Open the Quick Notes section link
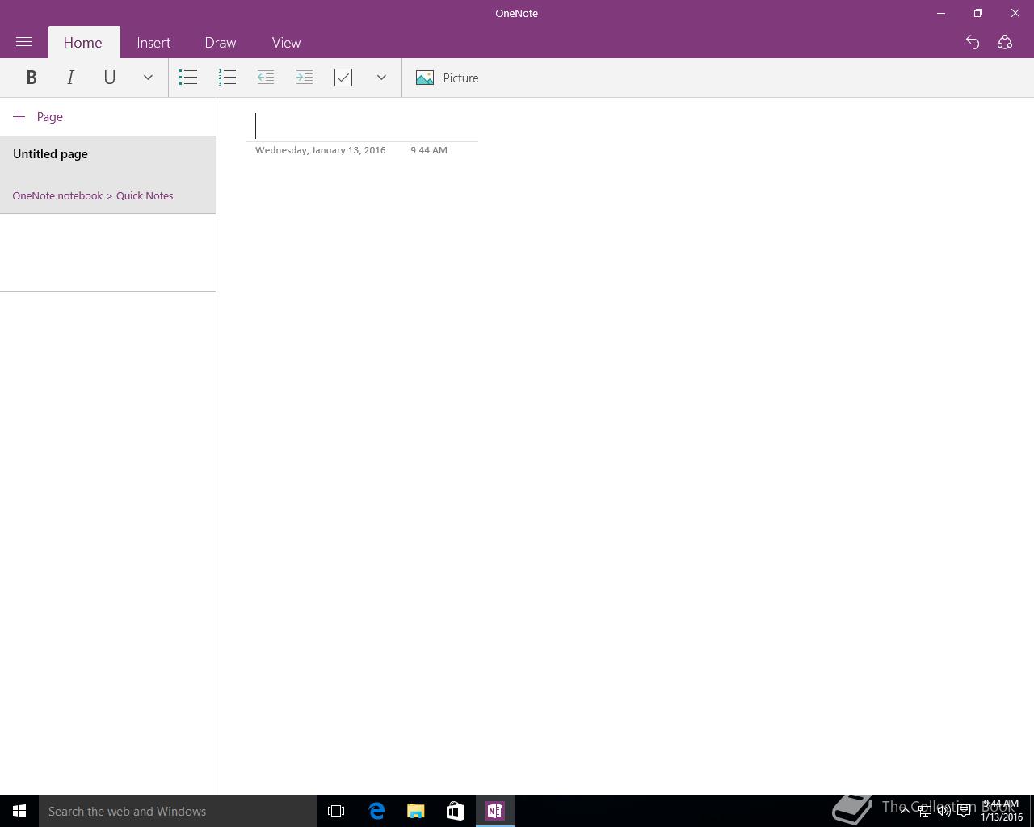Screen dimensions: 1034x827 [x=145, y=195]
